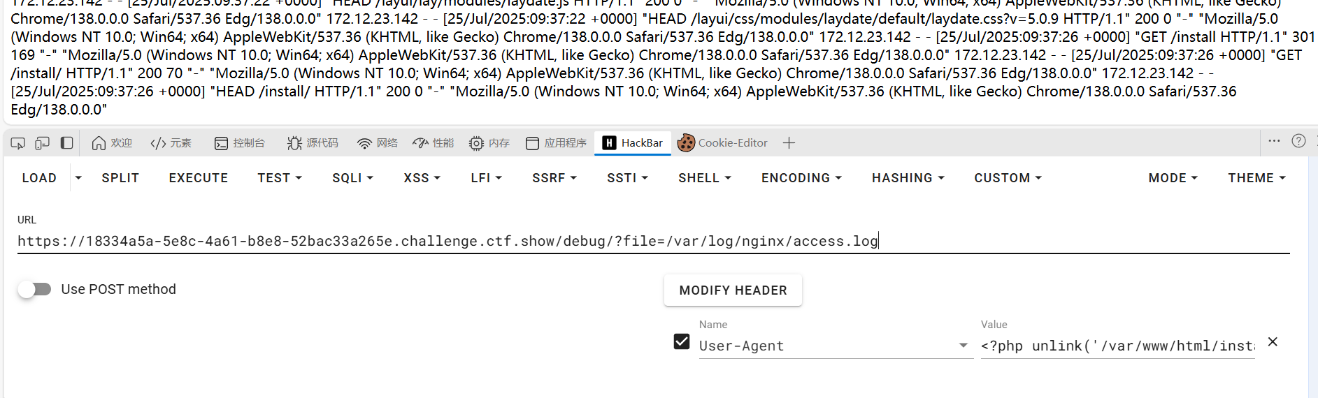Viewport: 1318px width, 398px height.
Task: Remove header with the X button
Action: pos(1273,342)
